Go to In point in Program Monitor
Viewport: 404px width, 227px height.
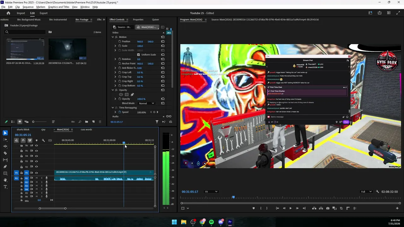(277, 208)
